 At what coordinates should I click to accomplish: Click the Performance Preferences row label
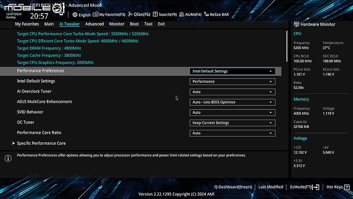[40, 71]
